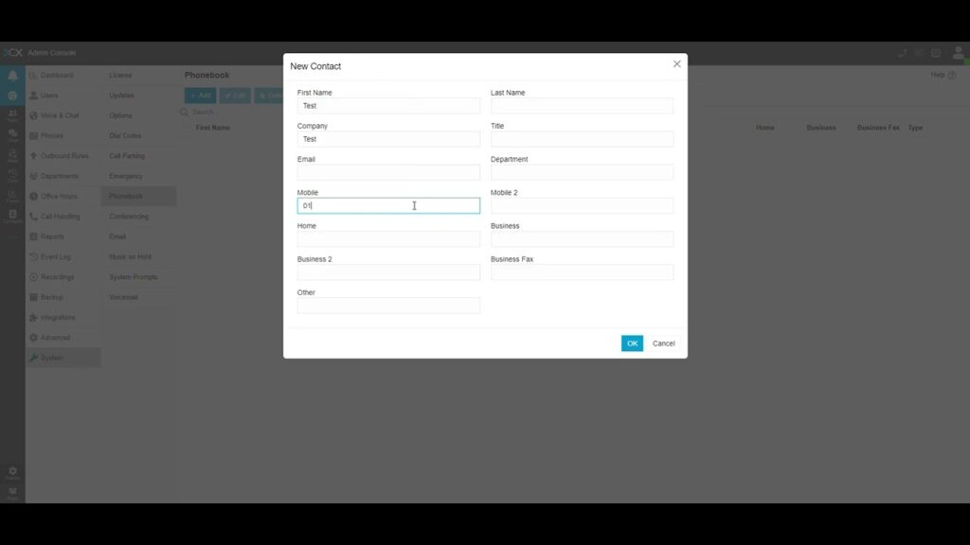This screenshot has width=970, height=545.
Task: Open the Dashboard menu item
Action: click(57, 76)
